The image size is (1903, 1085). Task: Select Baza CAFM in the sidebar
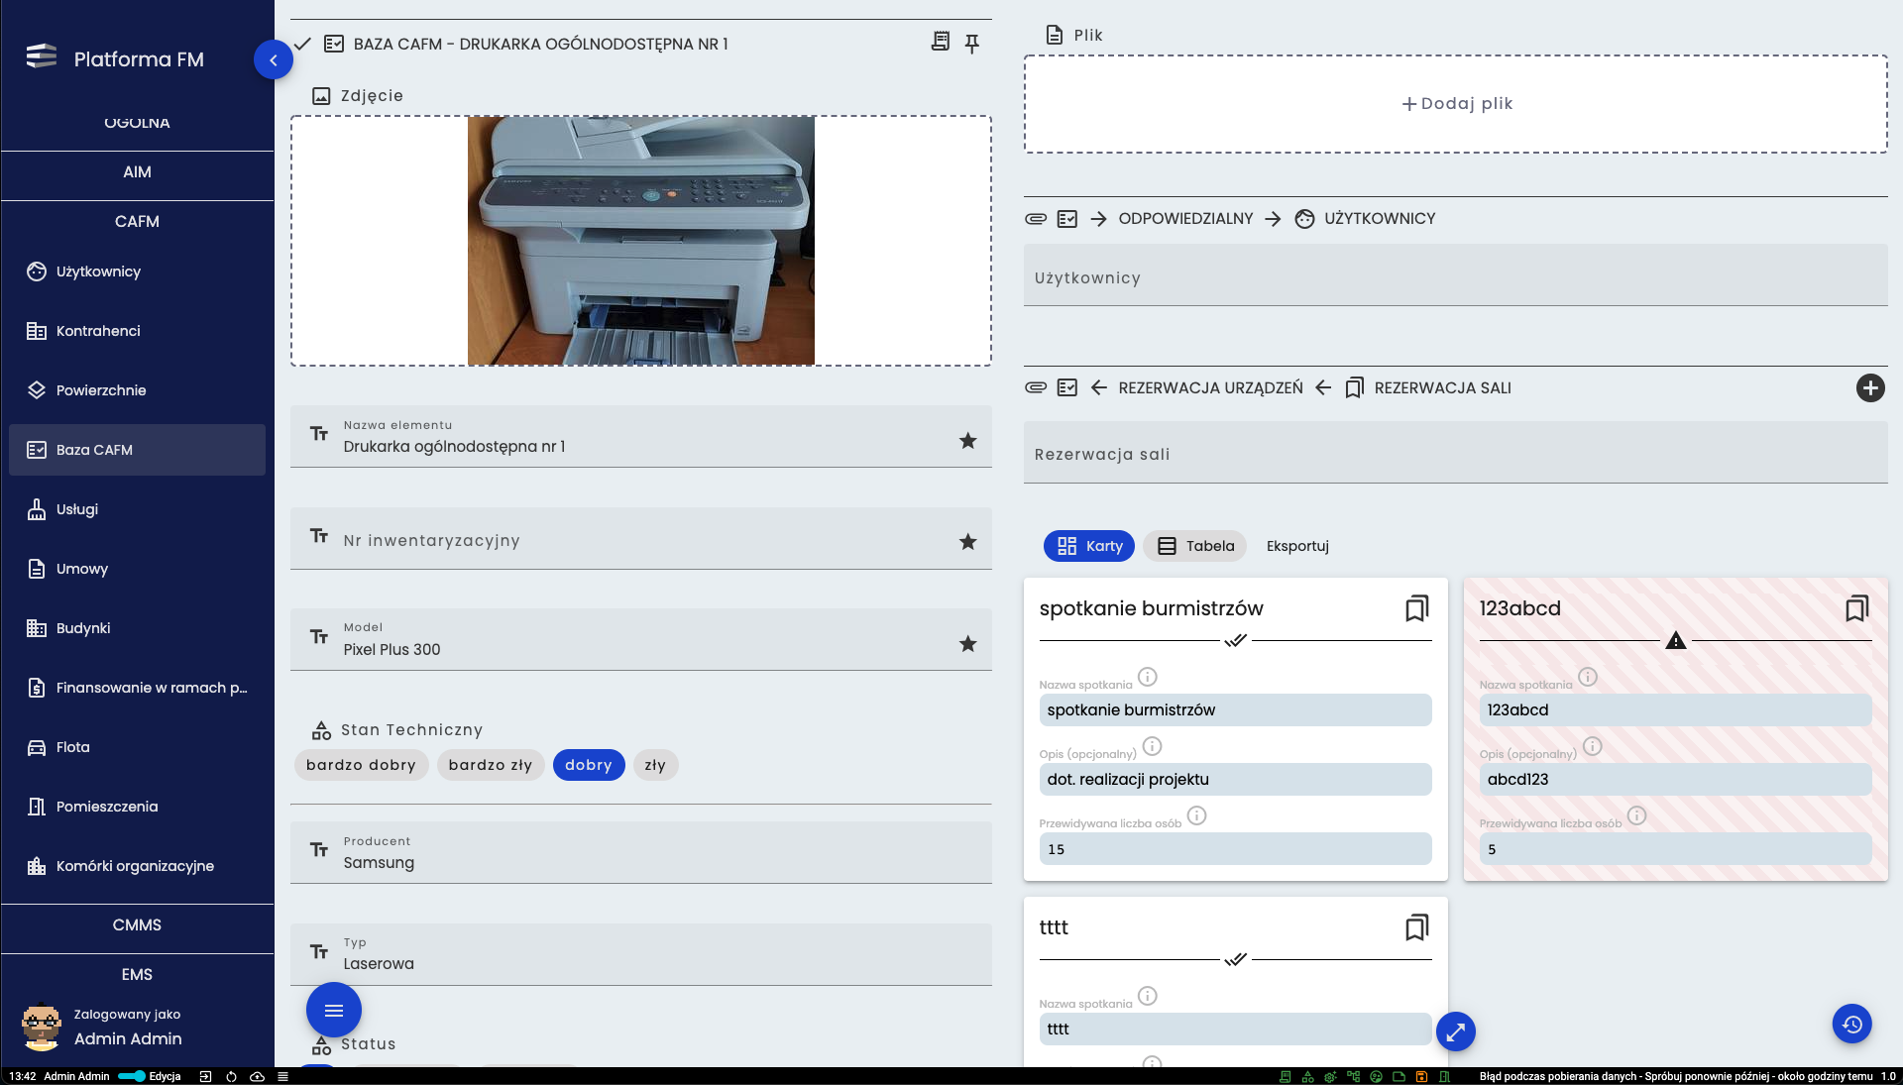[137, 450]
